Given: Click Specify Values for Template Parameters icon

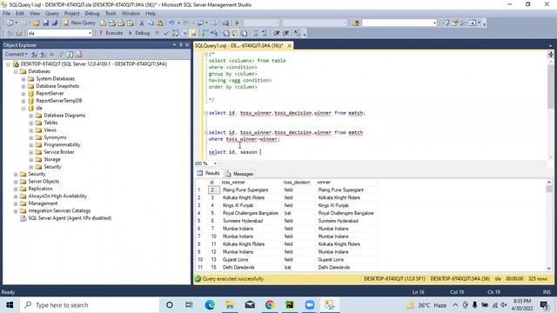Looking at the screenshot, I should click(298, 33).
